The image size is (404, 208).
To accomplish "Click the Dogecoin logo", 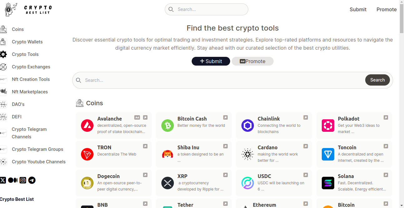I will (87, 183).
